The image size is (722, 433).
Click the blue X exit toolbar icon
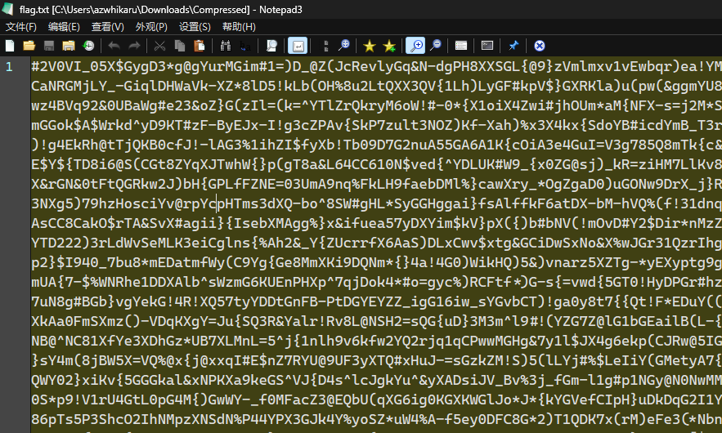tap(539, 46)
